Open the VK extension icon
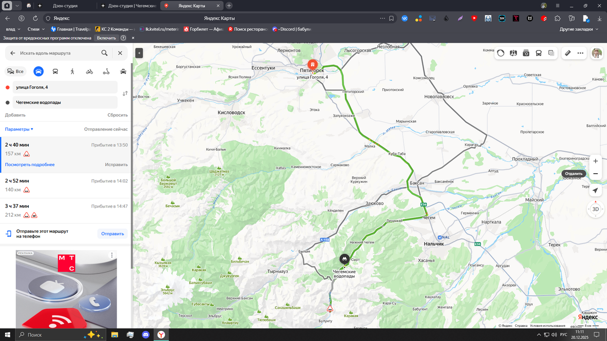This screenshot has width=607, height=341. [405, 18]
